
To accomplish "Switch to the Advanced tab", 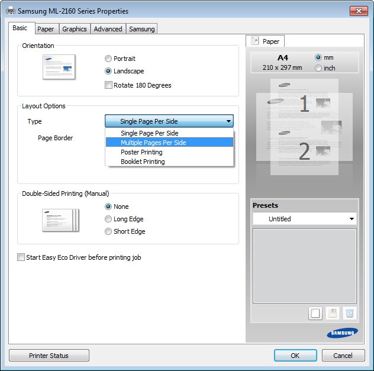I will pyautogui.click(x=108, y=29).
